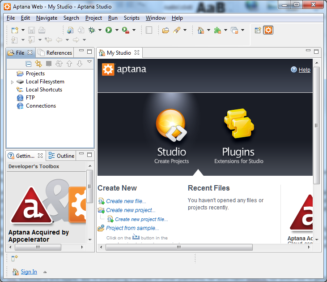Click the Last Edit Location icon
Image resolution: width=327 pixels, height=282 pixels.
[x=48, y=40]
